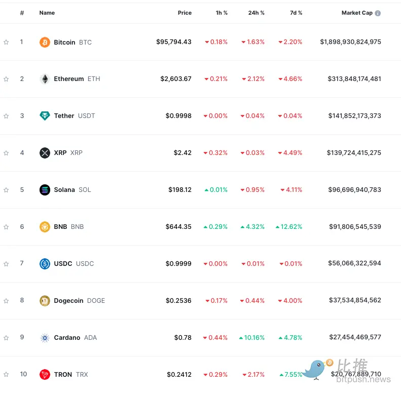Click the Cardano logo icon
401x393 pixels.
point(45,338)
